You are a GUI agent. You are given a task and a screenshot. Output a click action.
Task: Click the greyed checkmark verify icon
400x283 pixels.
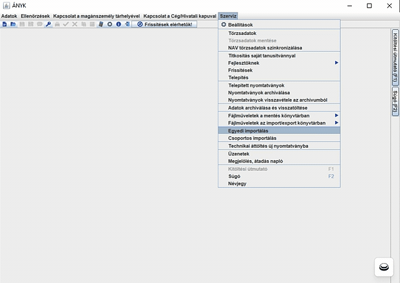tap(66, 24)
